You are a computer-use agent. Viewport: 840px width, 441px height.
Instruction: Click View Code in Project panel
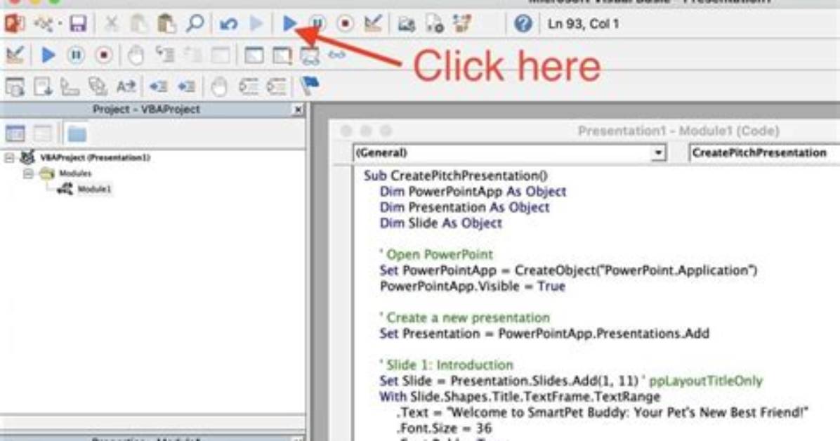click(15, 133)
